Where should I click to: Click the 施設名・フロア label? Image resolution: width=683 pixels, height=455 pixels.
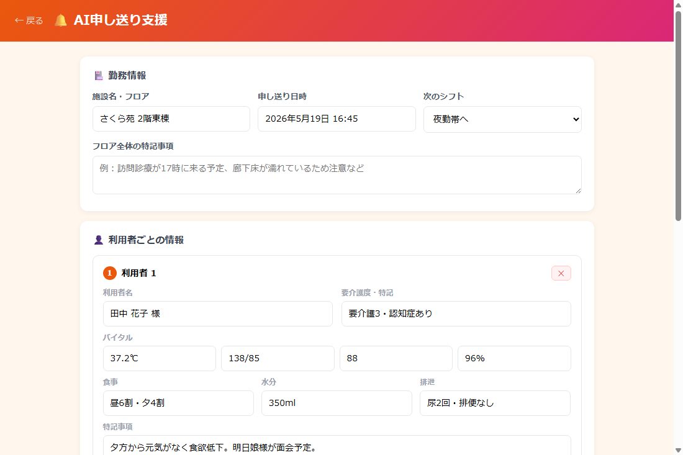click(120, 97)
